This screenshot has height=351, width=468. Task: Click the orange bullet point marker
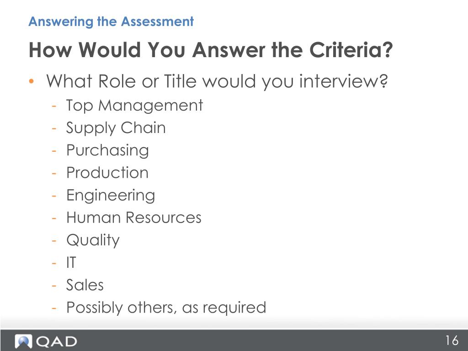point(32,81)
